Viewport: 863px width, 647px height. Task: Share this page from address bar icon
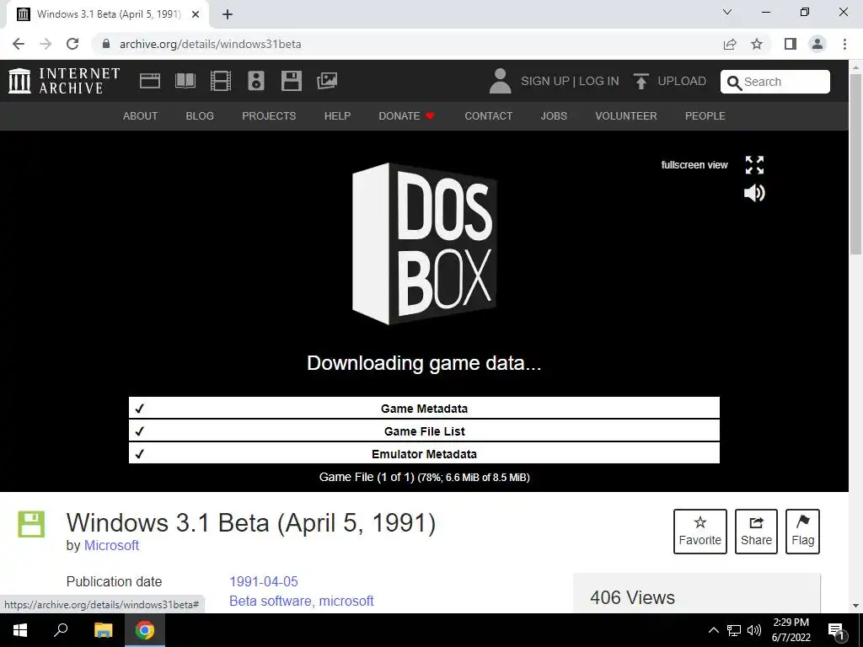[730, 44]
